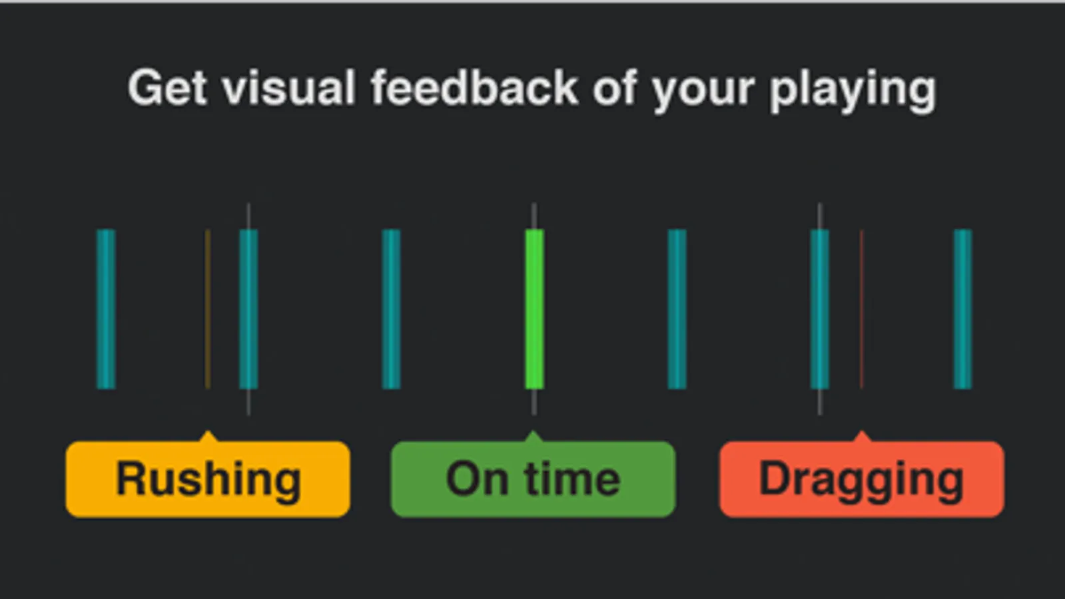Click the gray tick above the green bar
Viewport: 1065px width, 599px height.
(x=534, y=216)
